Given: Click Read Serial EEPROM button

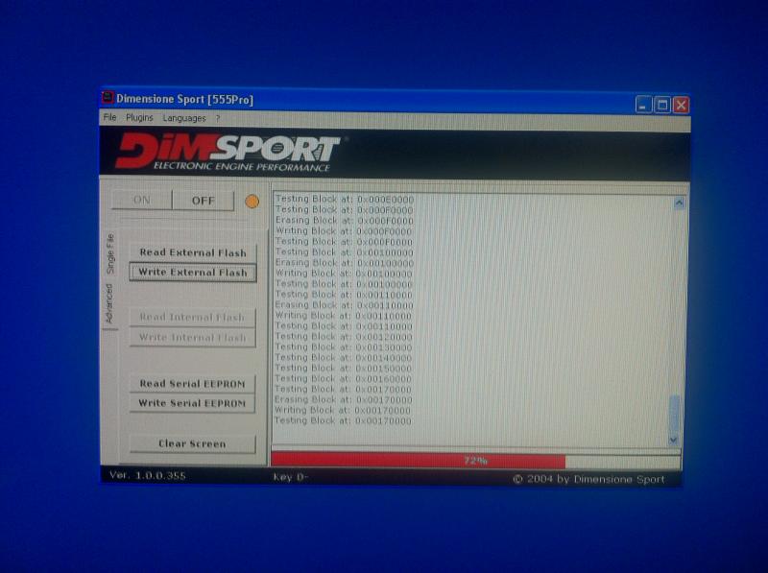Looking at the screenshot, I should (193, 384).
